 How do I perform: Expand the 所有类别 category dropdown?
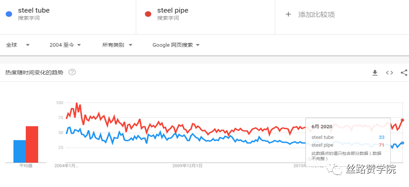coord(118,45)
